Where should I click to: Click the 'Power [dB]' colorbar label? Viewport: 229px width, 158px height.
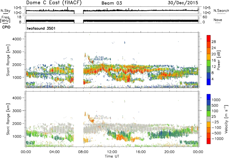(218, 60)
